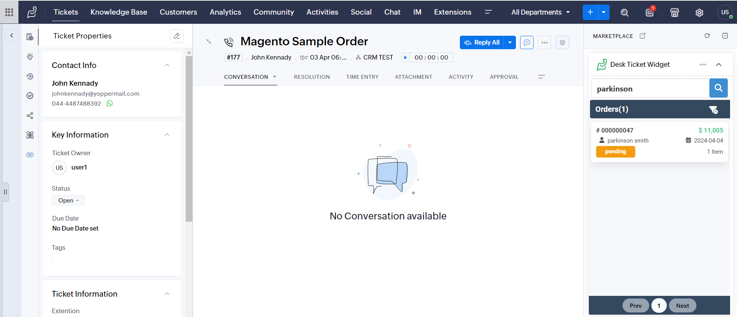
Task: Click the widget search field containing parkinson
Action: point(649,89)
